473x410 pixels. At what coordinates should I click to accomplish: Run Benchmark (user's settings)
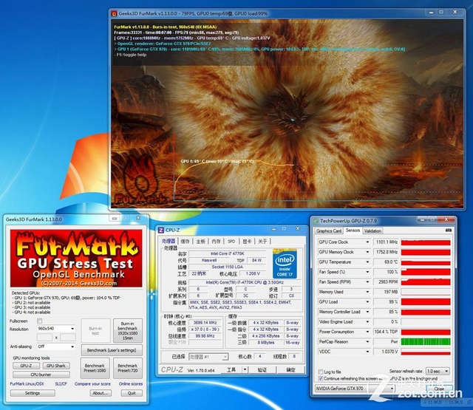[x=112, y=350]
